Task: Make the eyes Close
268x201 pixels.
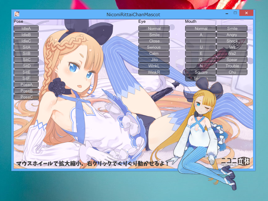Action: (154, 41)
